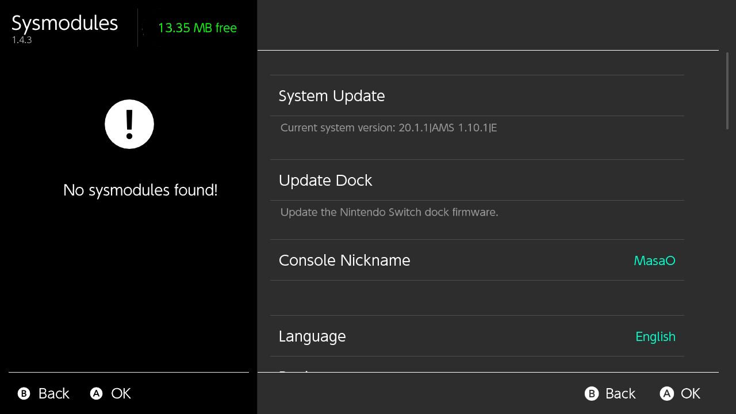
Task: Choose OK in the settings footer
Action: point(691,393)
